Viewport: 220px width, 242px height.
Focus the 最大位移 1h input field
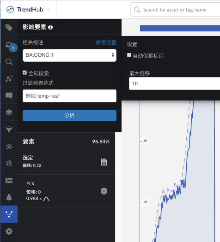coord(175,83)
